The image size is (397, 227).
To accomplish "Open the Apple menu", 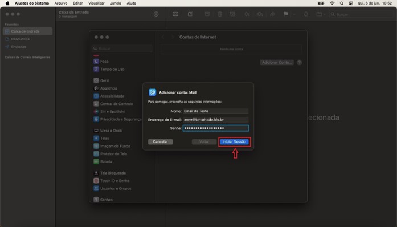I will 7,3.
